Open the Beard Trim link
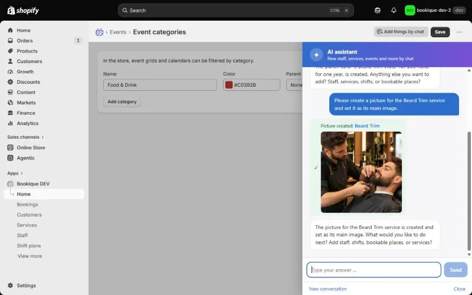Viewport: 472px width, 295px height. [x=367, y=126]
